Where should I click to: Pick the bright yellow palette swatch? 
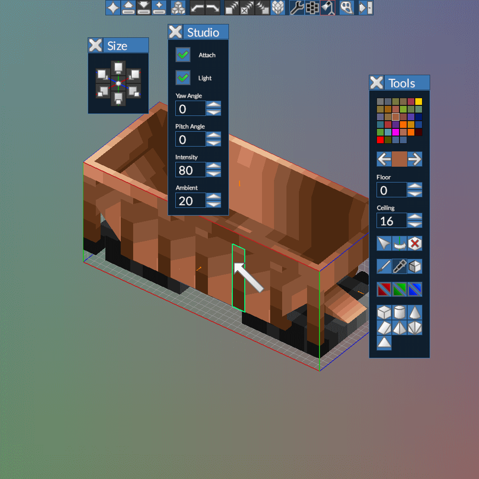point(419,102)
